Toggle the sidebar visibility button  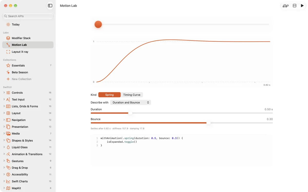(x=50, y=6)
